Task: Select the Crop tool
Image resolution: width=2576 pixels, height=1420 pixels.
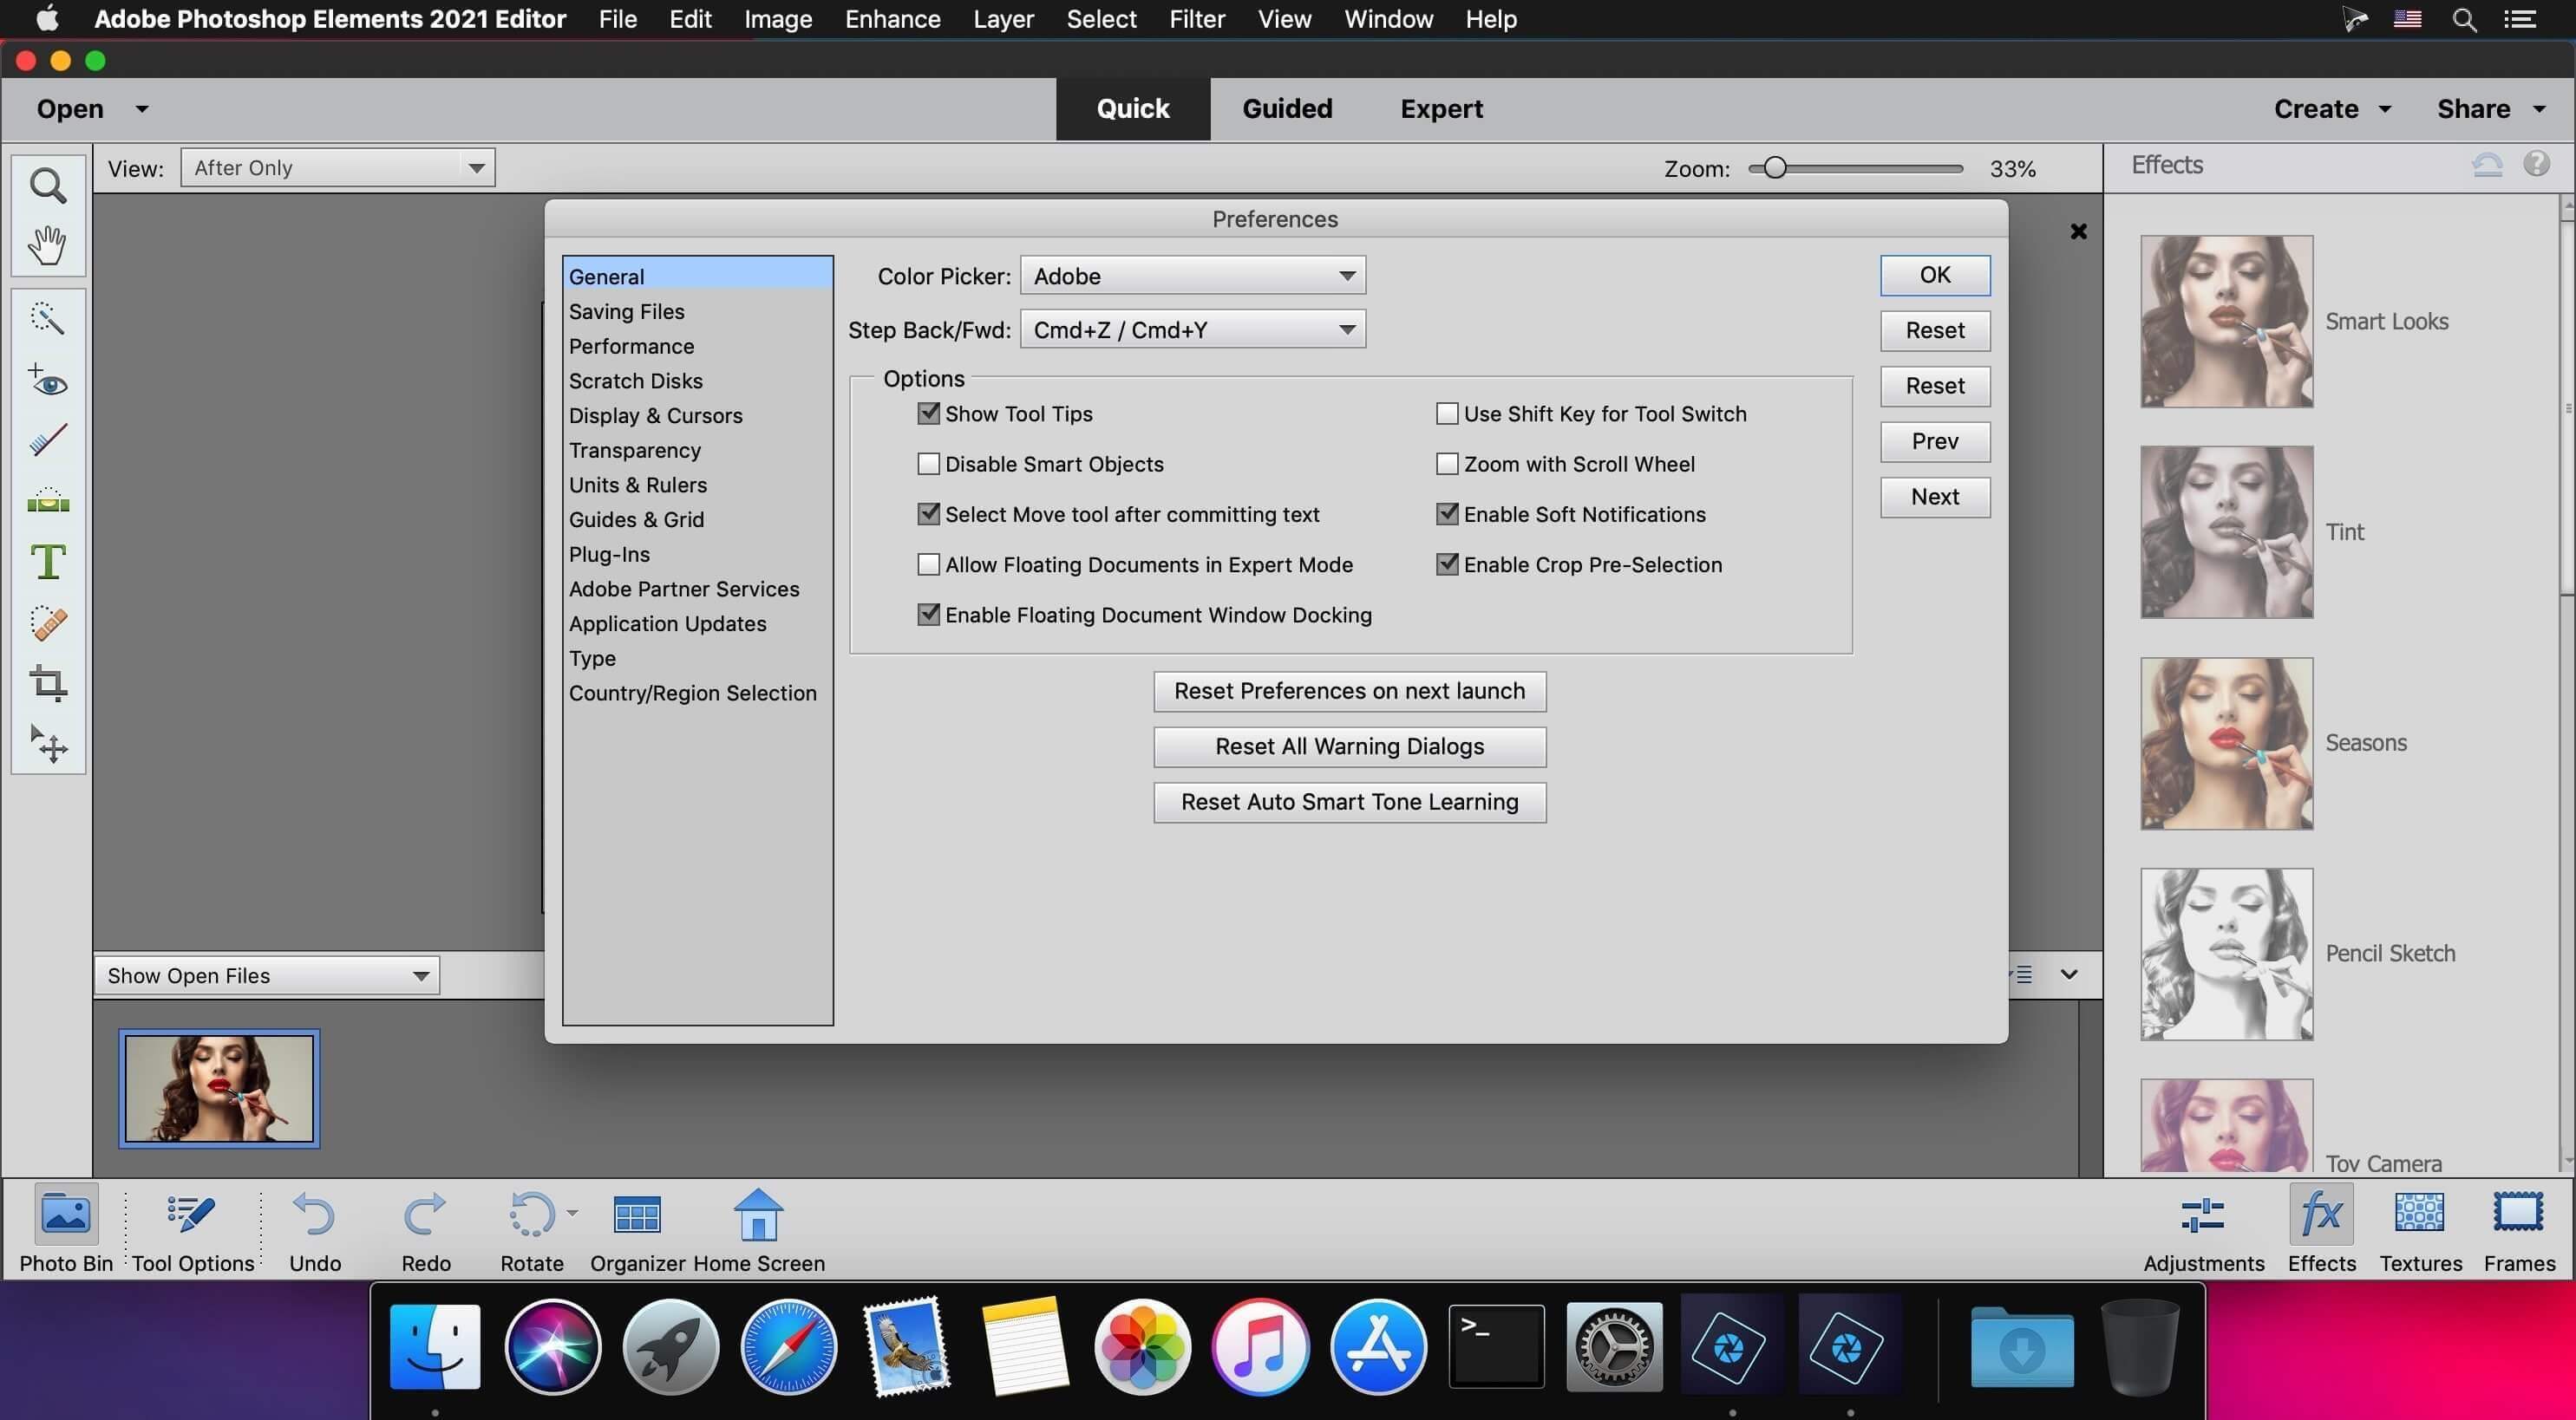Action: (x=47, y=684)
